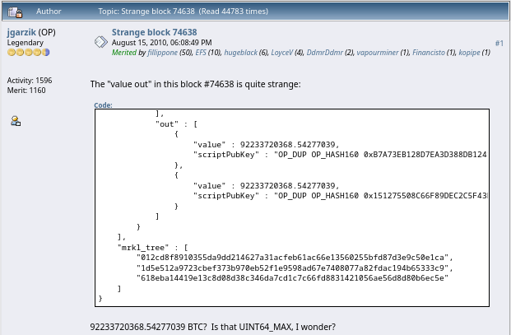The height and width of the screenshot is (335, 511).
Task: Open EFS profile link
Action: click(x=201, y=53)
